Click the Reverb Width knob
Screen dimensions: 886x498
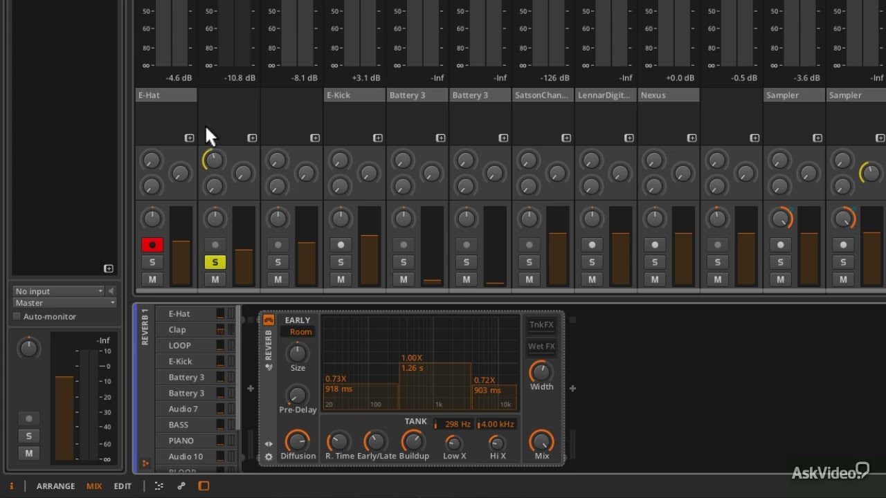[x=541, y=372]
